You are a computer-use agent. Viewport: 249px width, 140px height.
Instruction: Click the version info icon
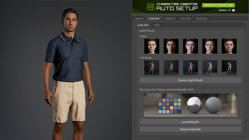click(233, 10)
